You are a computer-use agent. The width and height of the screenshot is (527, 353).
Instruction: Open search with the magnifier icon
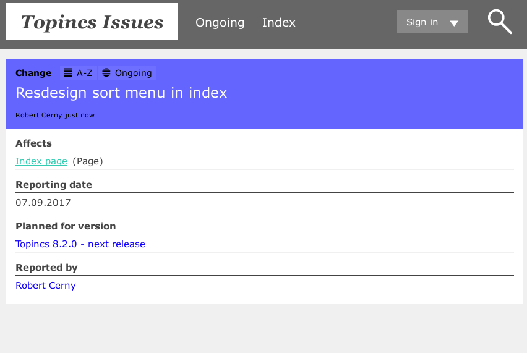click(500, 22)
